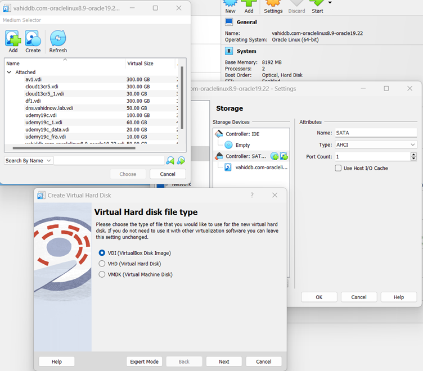This screenshot has width=423, height=371.
Task: Refresh the medium list
Action: (x=58, y=40)
